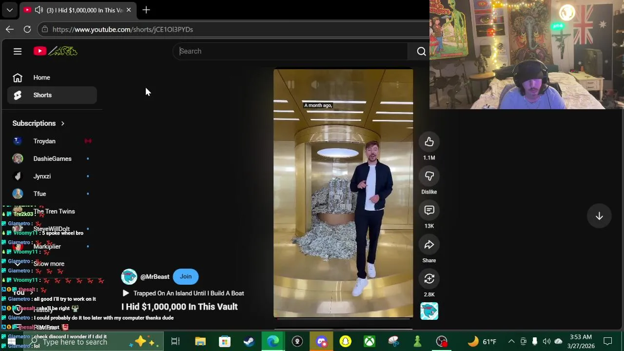Viewport: 624px width, 351px height.
Task: Dislike the MrBeast short
Action: [x=429, y=176]
